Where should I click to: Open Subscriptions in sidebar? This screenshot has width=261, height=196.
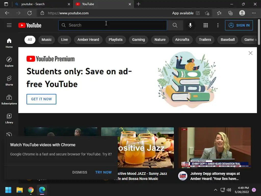(x=9, y=100)
